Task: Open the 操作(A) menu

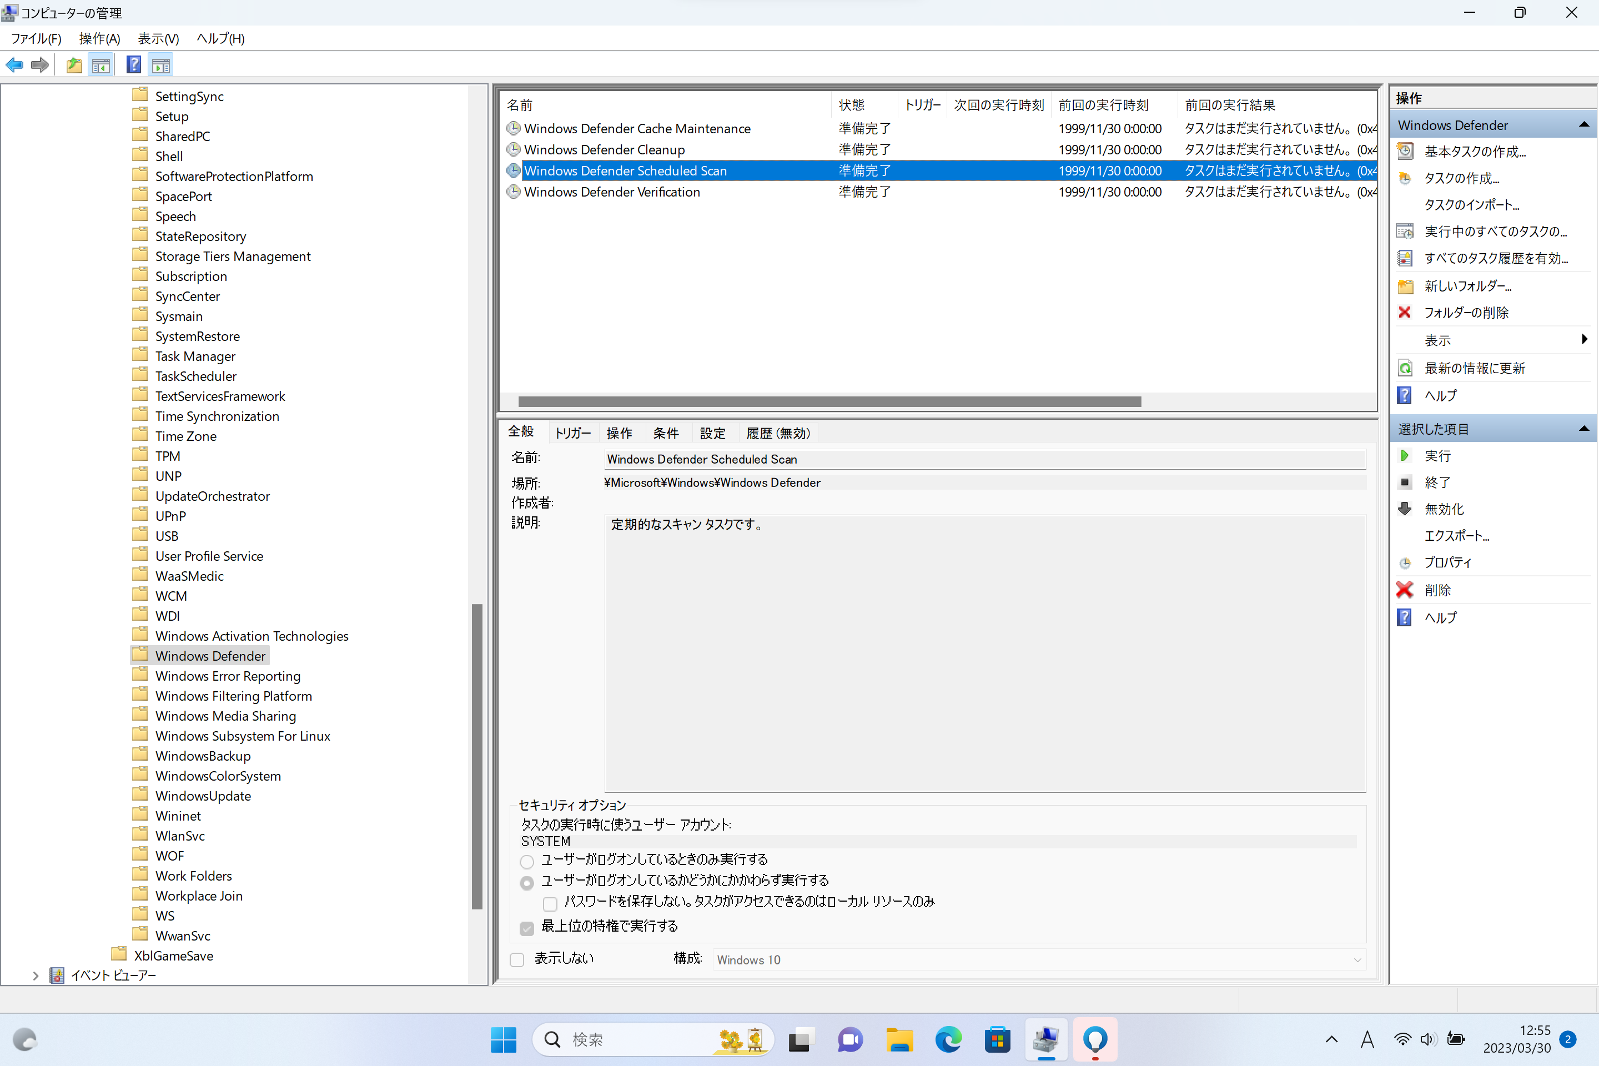Action: 99,39
